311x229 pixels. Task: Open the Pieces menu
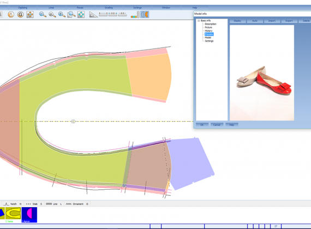(x=80, y=8)
